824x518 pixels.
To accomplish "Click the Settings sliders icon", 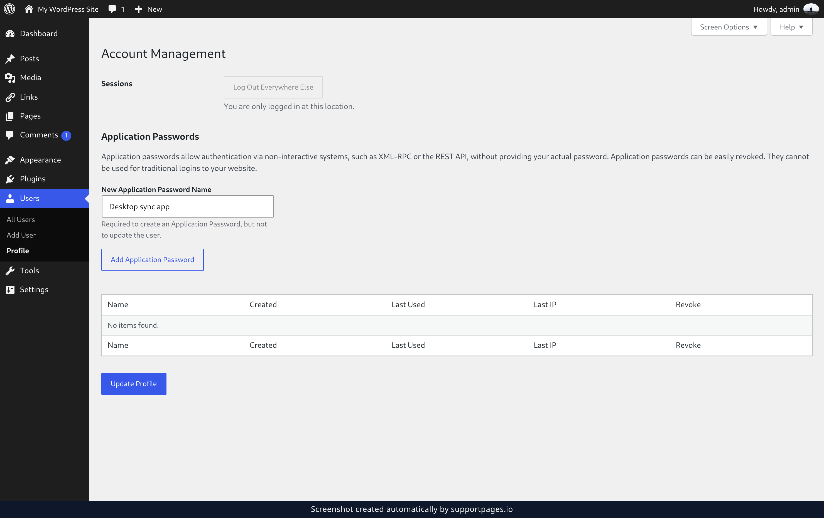I will point(10,290).
